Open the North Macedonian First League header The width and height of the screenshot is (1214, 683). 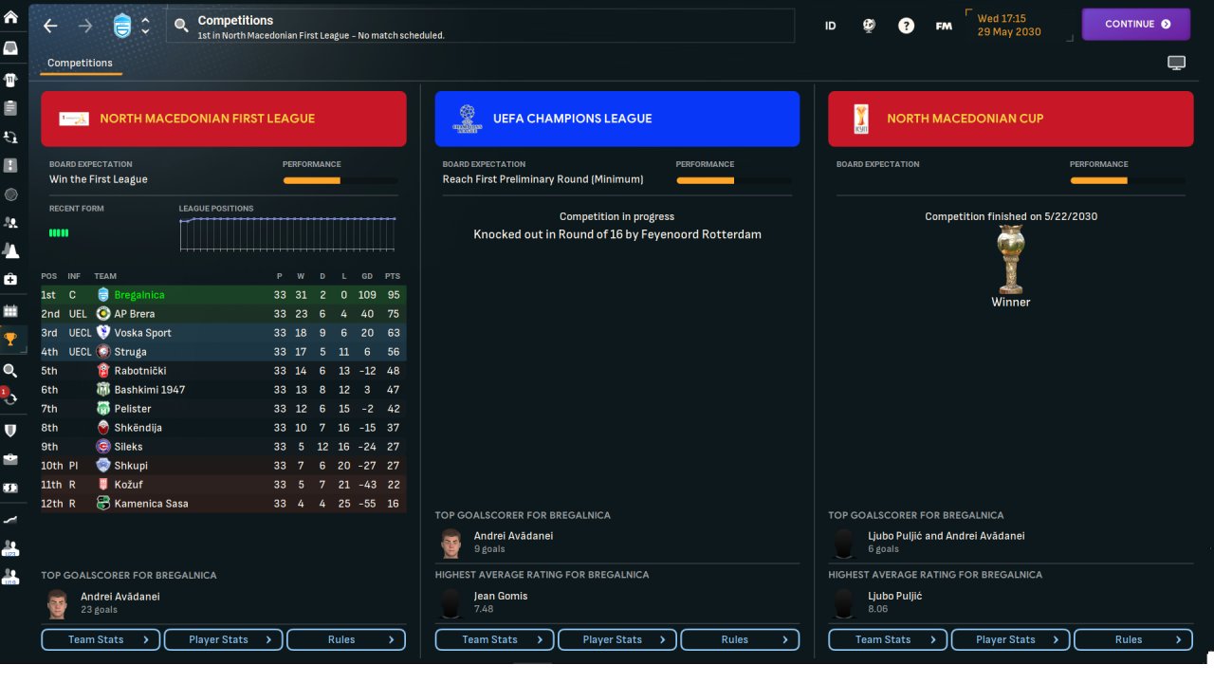224,119
